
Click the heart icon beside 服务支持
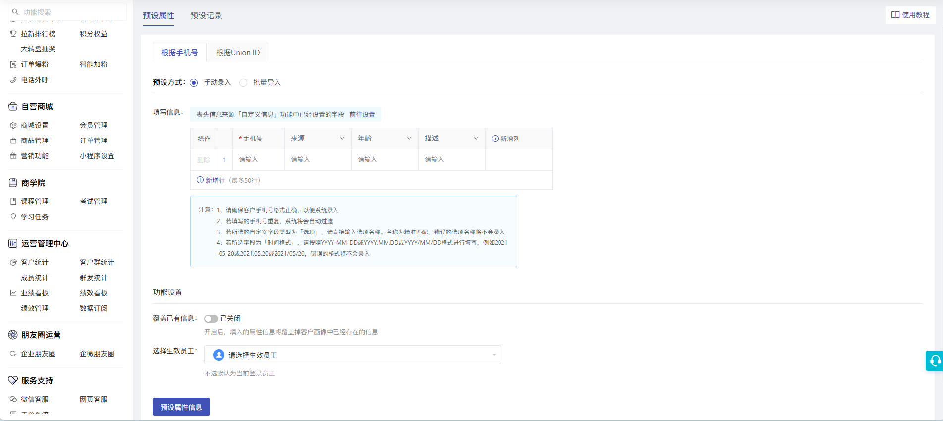[13, 380]
